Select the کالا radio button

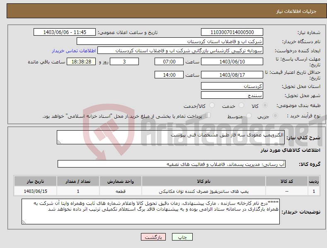(x=265, y=105)
